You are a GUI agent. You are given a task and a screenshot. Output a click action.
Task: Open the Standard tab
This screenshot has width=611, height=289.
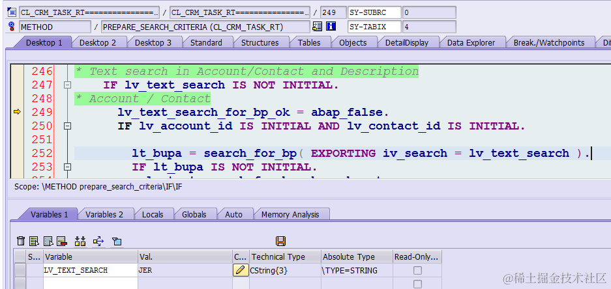click(206, 43)
